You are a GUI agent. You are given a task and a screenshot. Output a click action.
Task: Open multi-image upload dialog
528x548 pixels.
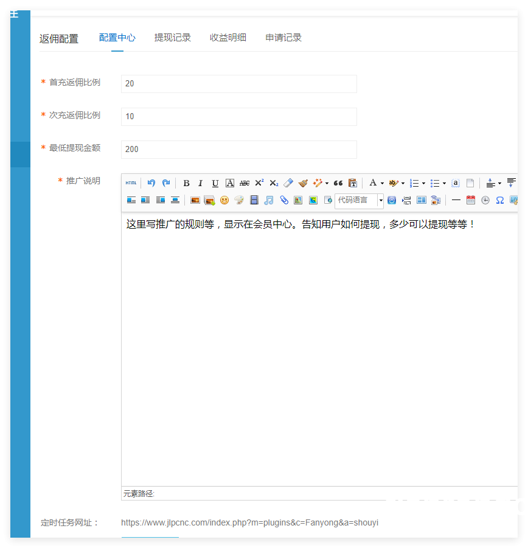point(209,200)
